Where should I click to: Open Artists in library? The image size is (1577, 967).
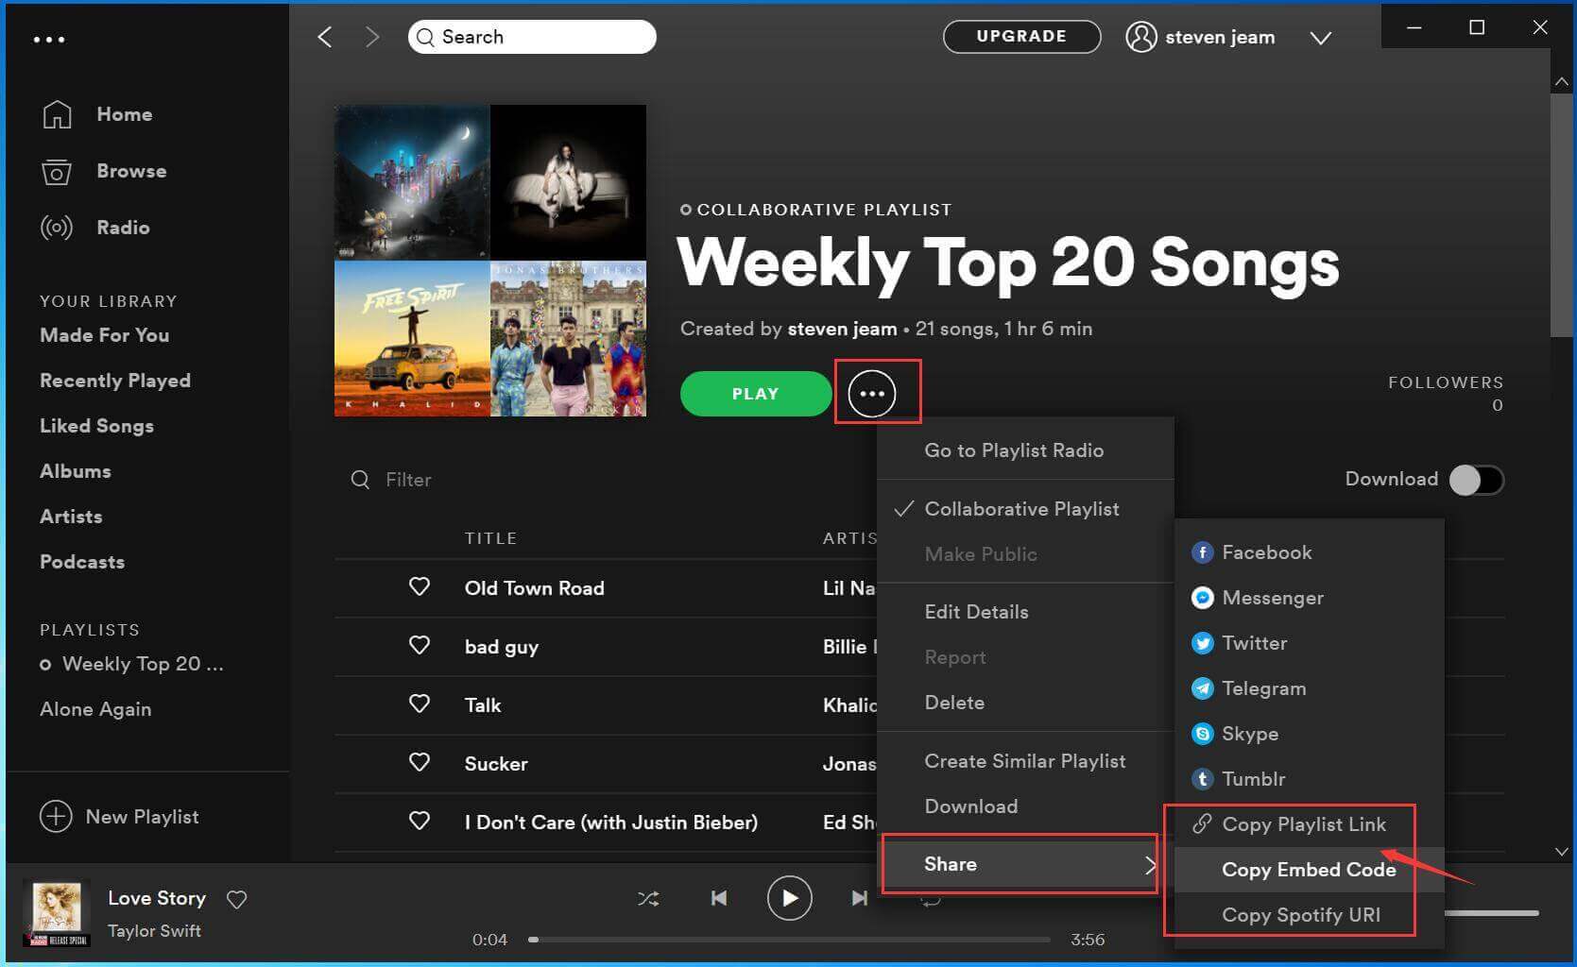[71, 517]
